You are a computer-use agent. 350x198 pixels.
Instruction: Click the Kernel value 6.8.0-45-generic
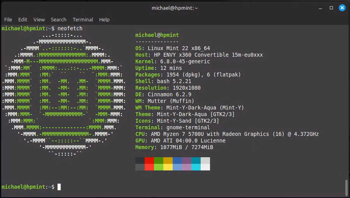pos(185,61)
